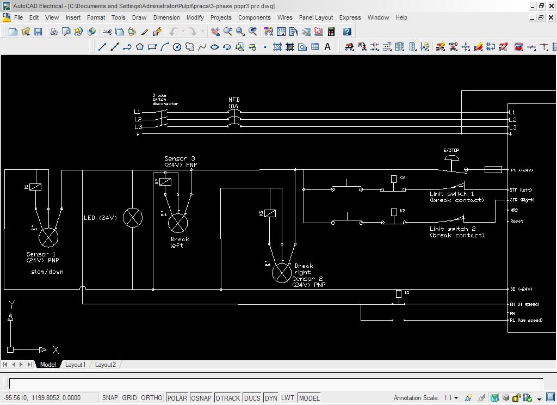The image size is (557, 405).
Task: Select the Polygon drawing tool
Action: coord(140,47)
